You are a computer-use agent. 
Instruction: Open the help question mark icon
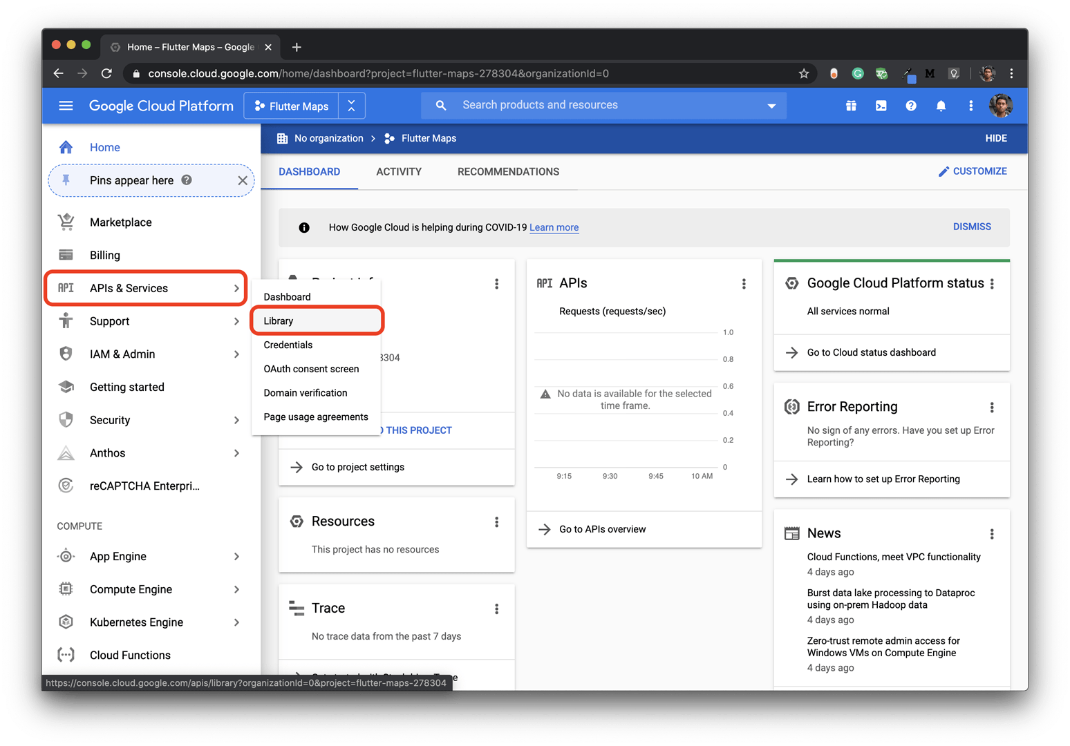pyautogui.click(x=911, y=106)
